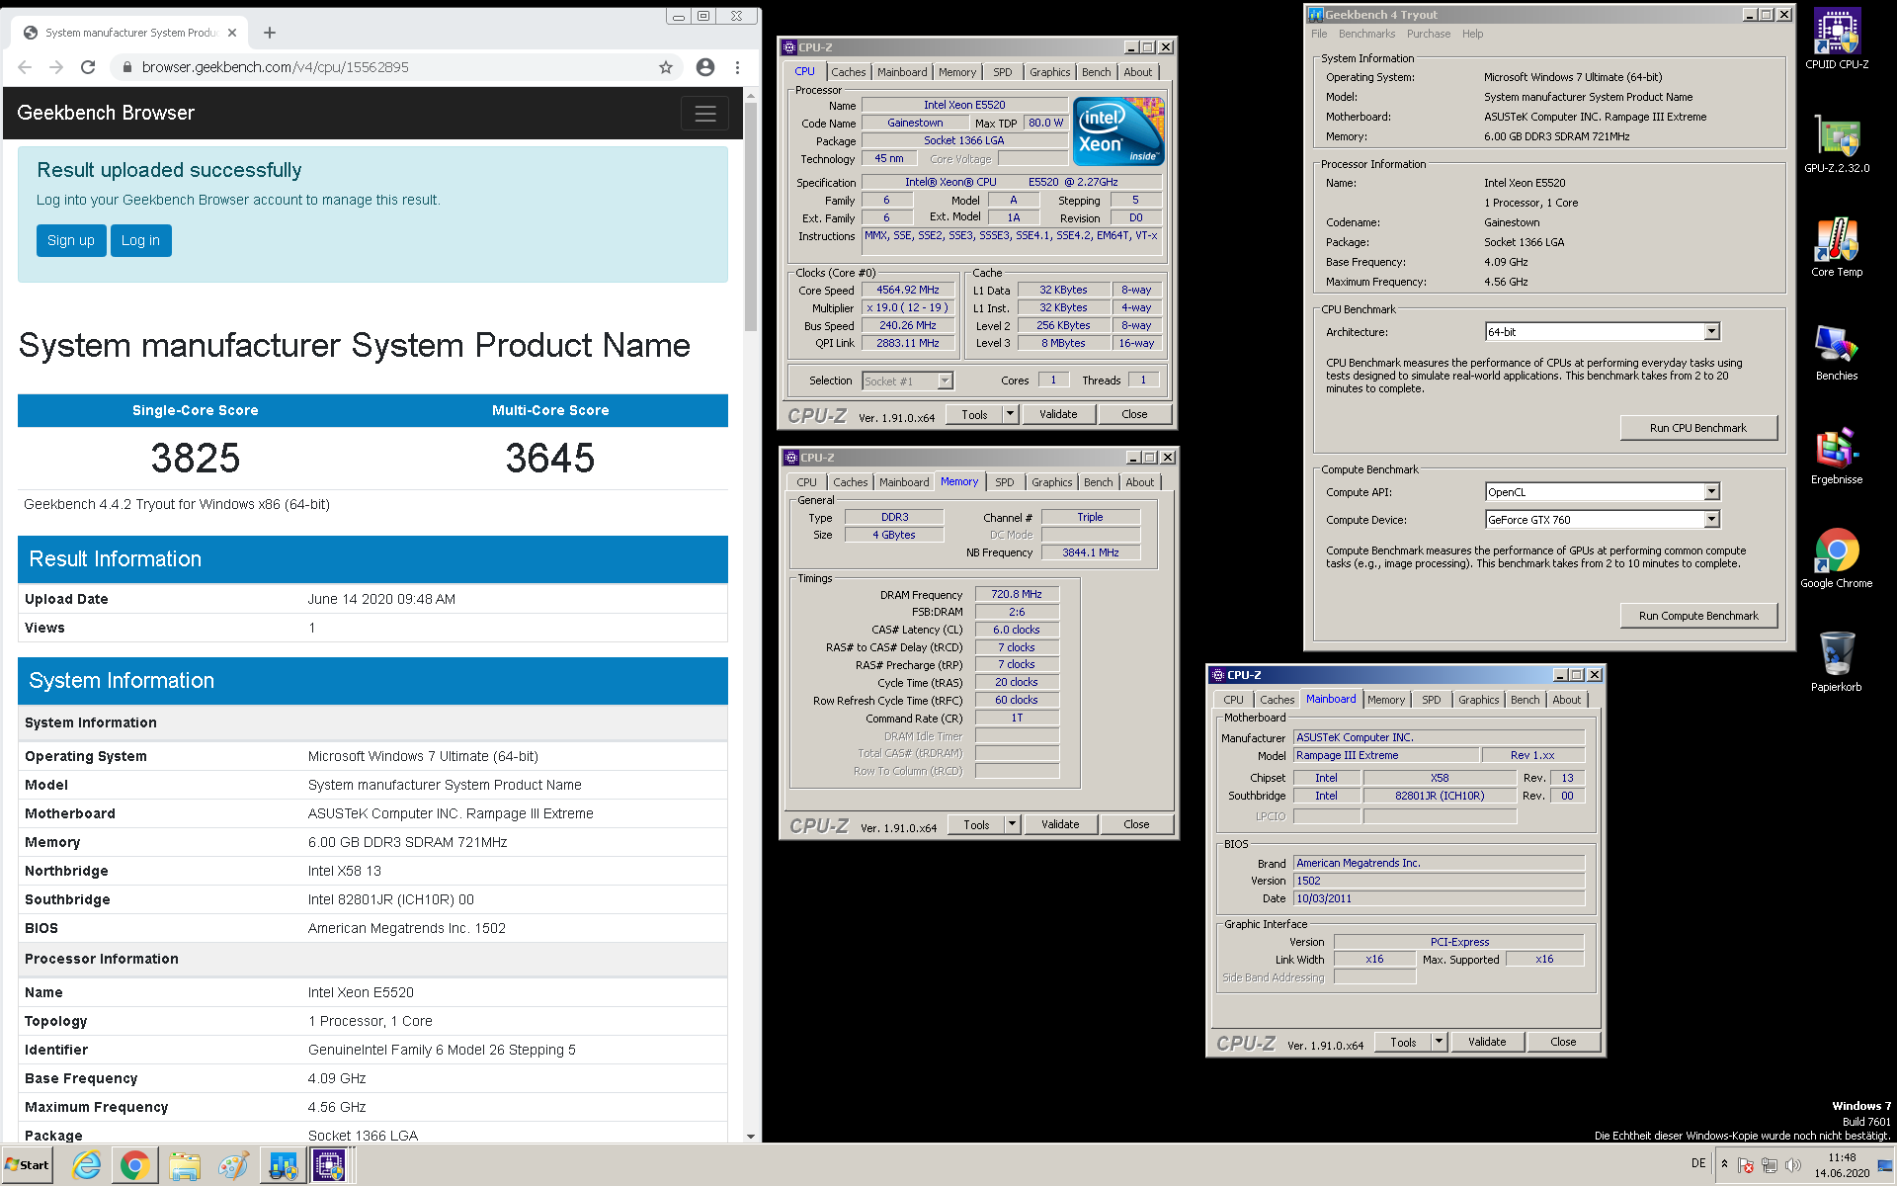This screenshot has width=1897, height=1186.
Task: Click Validate in the CPU-Z Mainboard window
Action: [1487, 1042]
